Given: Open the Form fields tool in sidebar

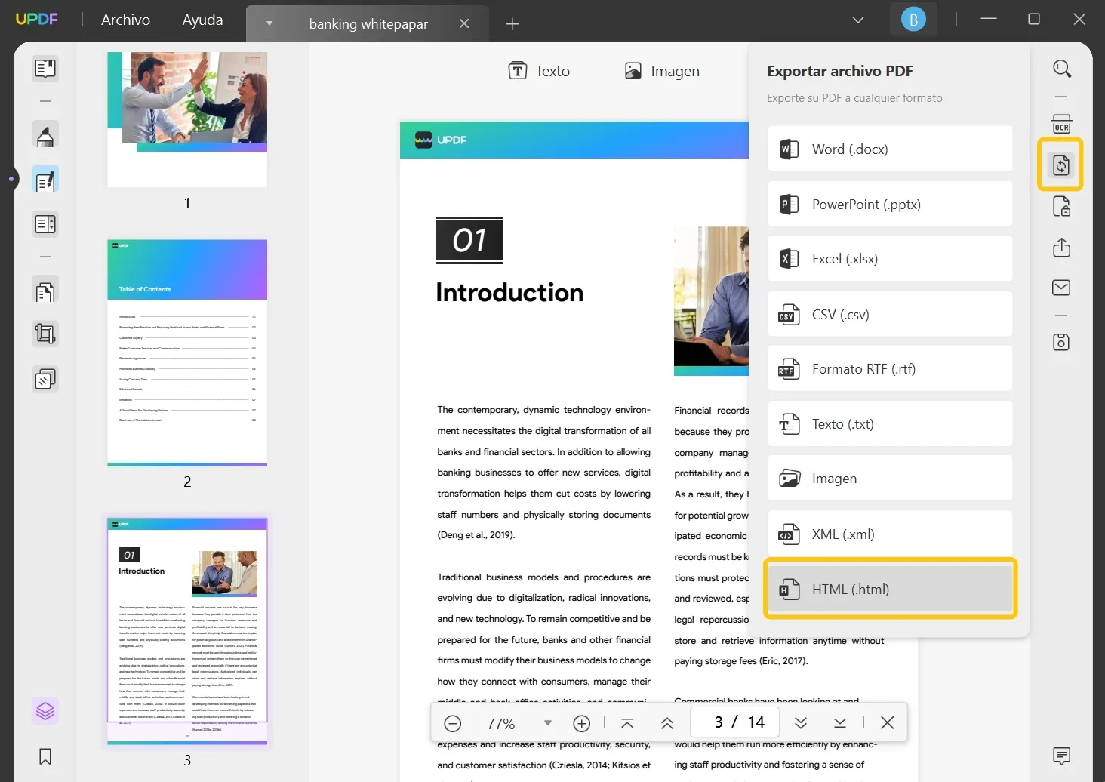Looking at the screenshot, I should [x=45, y=224].
